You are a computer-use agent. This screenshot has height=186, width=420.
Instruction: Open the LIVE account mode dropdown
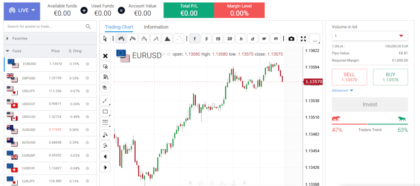pos(22,12)
